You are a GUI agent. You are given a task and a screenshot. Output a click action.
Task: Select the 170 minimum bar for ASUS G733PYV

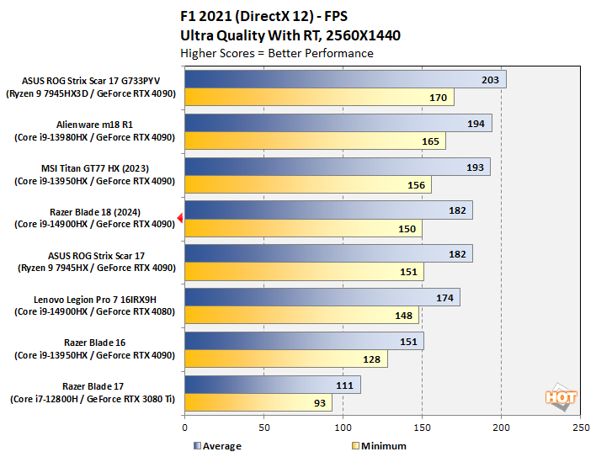point(319,97)
